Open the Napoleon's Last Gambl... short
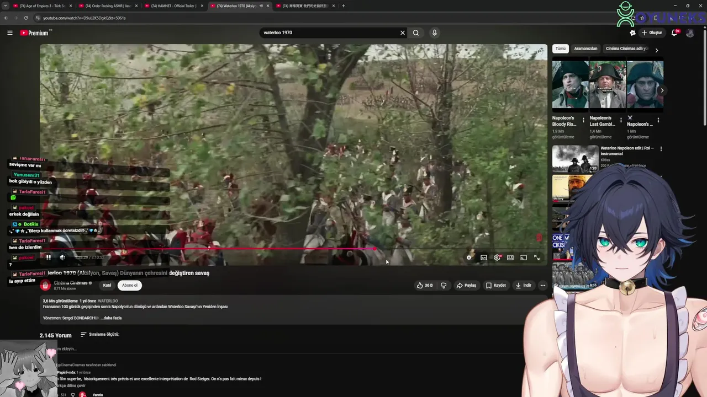Image resolution: width=707 pixels, height=397 pixels. click(x=607, y=84)
